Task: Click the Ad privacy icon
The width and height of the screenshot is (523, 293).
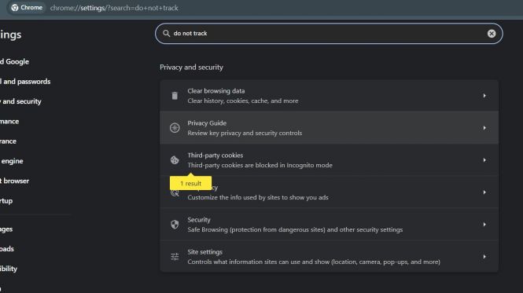Action: 175,192
